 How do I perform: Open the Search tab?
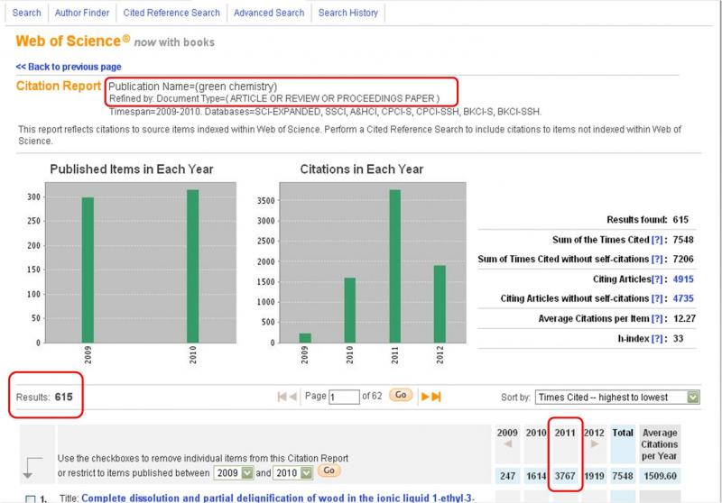(27, 13)
